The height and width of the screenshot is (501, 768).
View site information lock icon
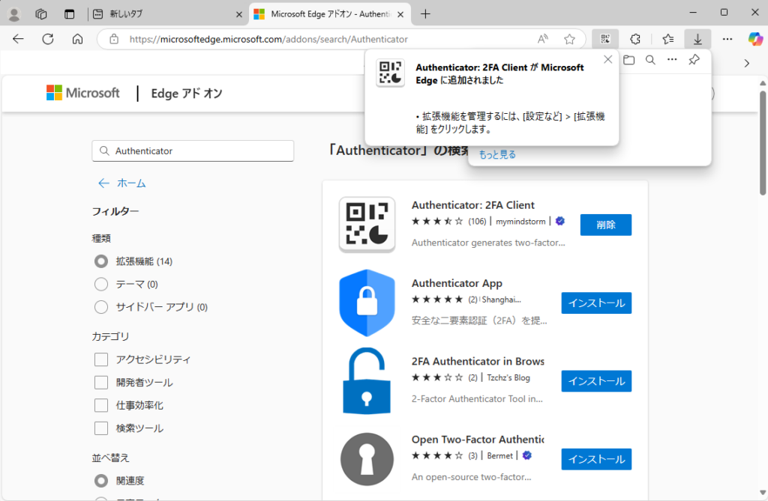(114, 39)
